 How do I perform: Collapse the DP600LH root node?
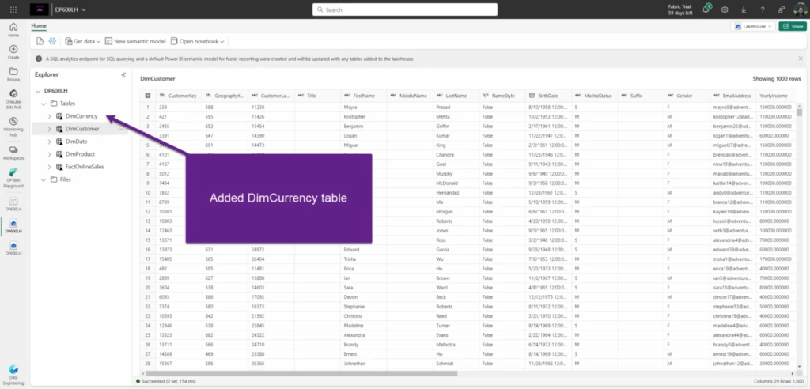pos(38,91)
